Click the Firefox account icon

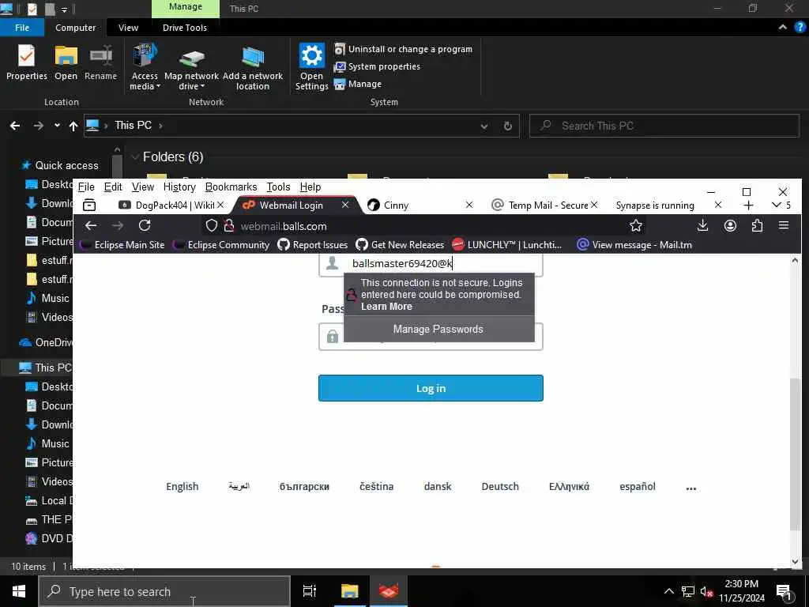click(x=730, y=225)
